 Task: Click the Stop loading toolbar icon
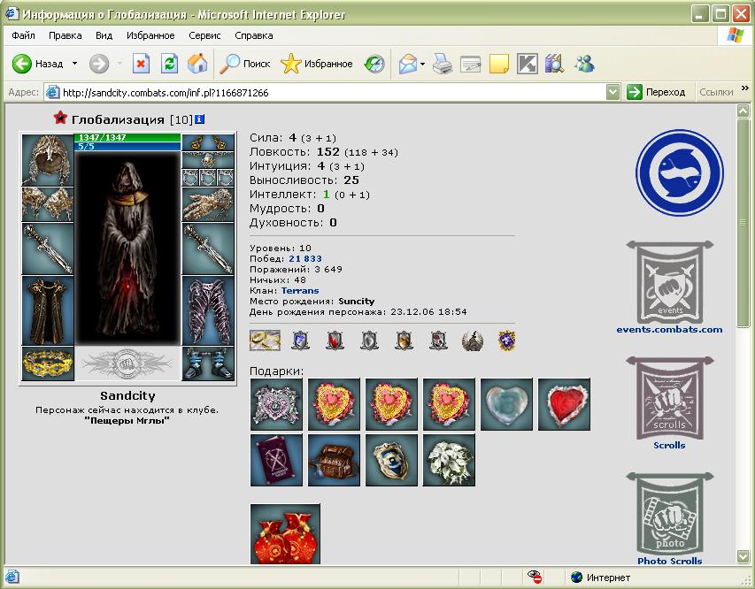pyautogui.click(x=141, y=64)
